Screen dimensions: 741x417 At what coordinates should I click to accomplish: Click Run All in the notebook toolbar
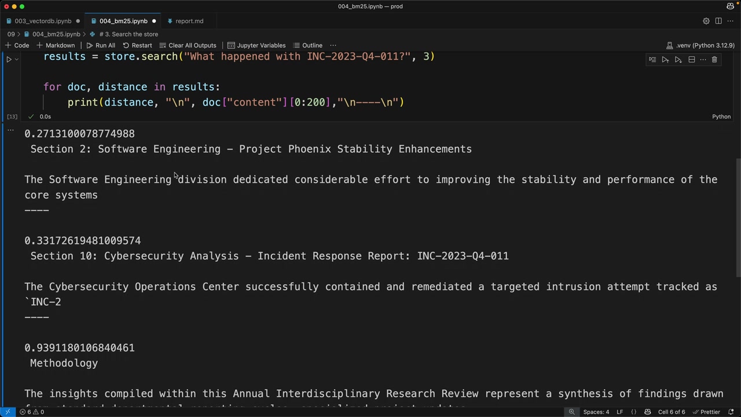click(100, 45)
